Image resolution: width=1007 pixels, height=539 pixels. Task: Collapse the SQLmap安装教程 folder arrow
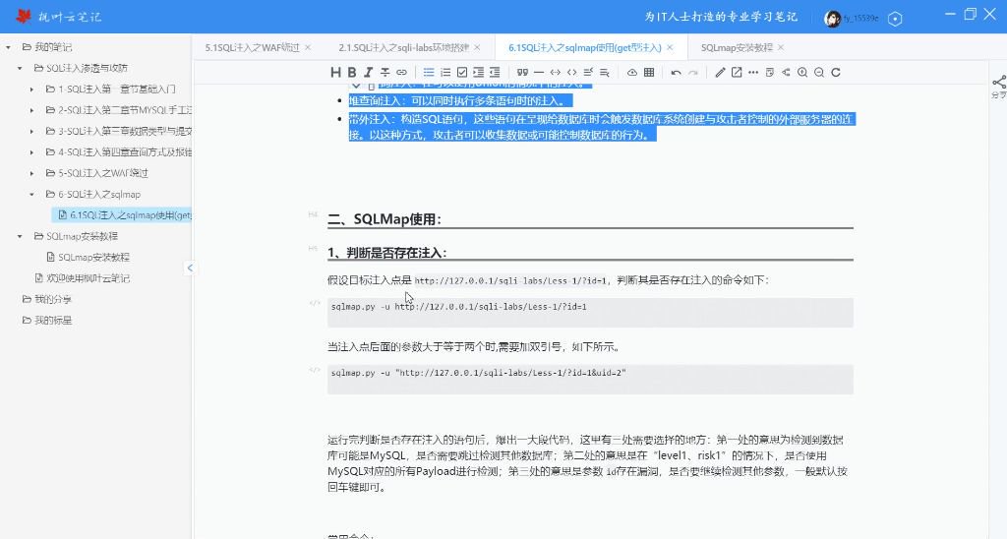point(20,236)
